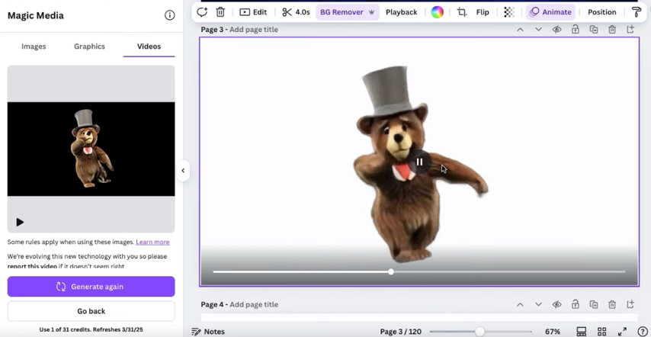
Task: Switch to the Graphics tab
Action: point(89,47)
